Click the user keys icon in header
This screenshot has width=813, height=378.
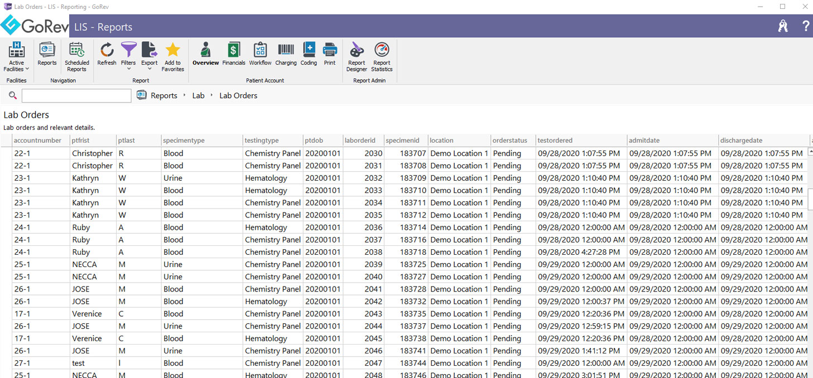click(x=783, y=26)
